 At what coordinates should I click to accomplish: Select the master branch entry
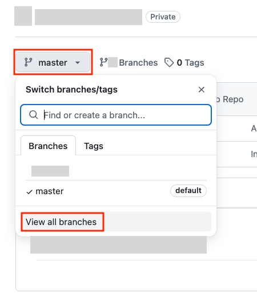pos(116,191)
